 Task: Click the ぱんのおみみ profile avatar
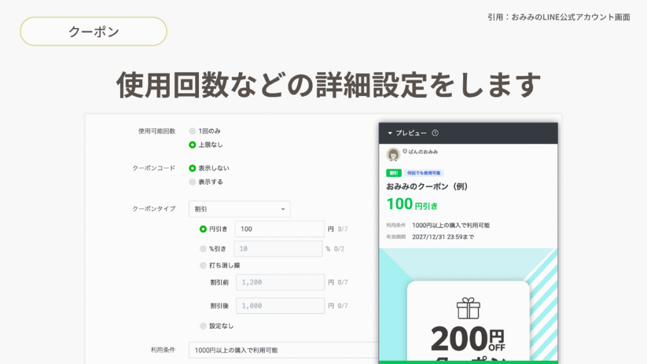tap(393, 154)
